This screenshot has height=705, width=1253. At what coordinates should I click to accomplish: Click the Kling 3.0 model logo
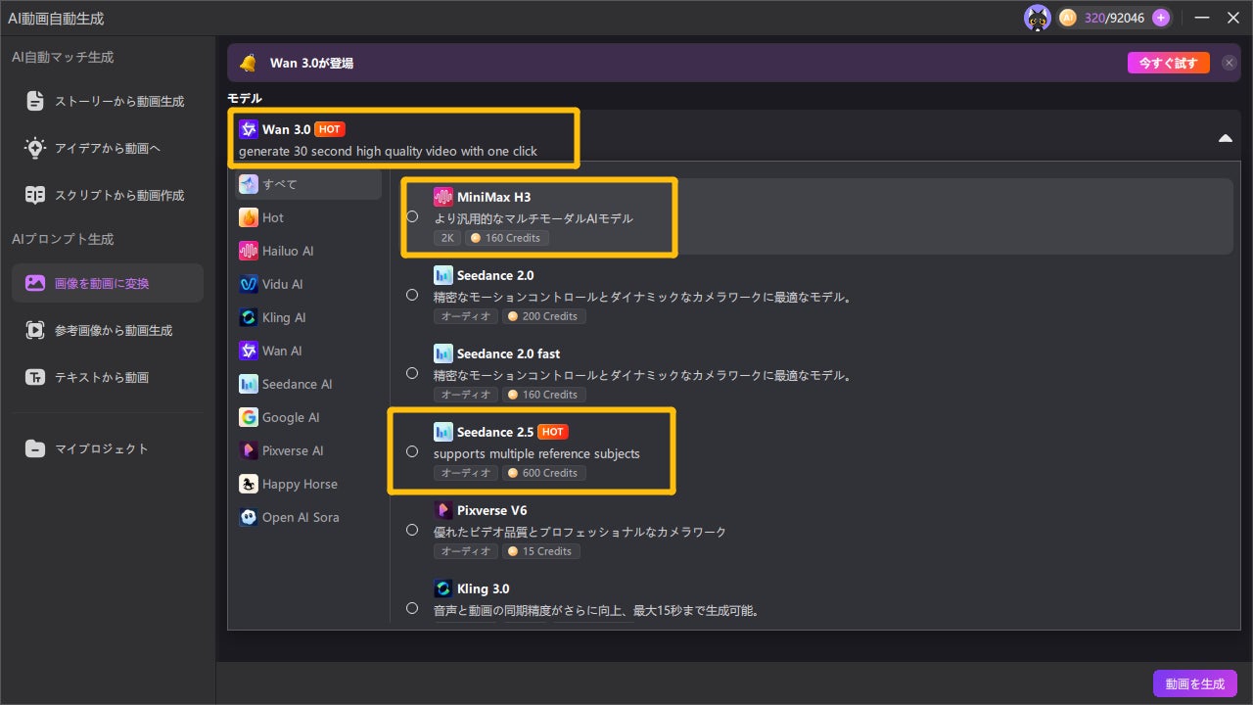pos(443,588)
